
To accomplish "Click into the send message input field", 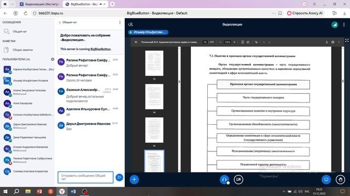I will [85, 177].
